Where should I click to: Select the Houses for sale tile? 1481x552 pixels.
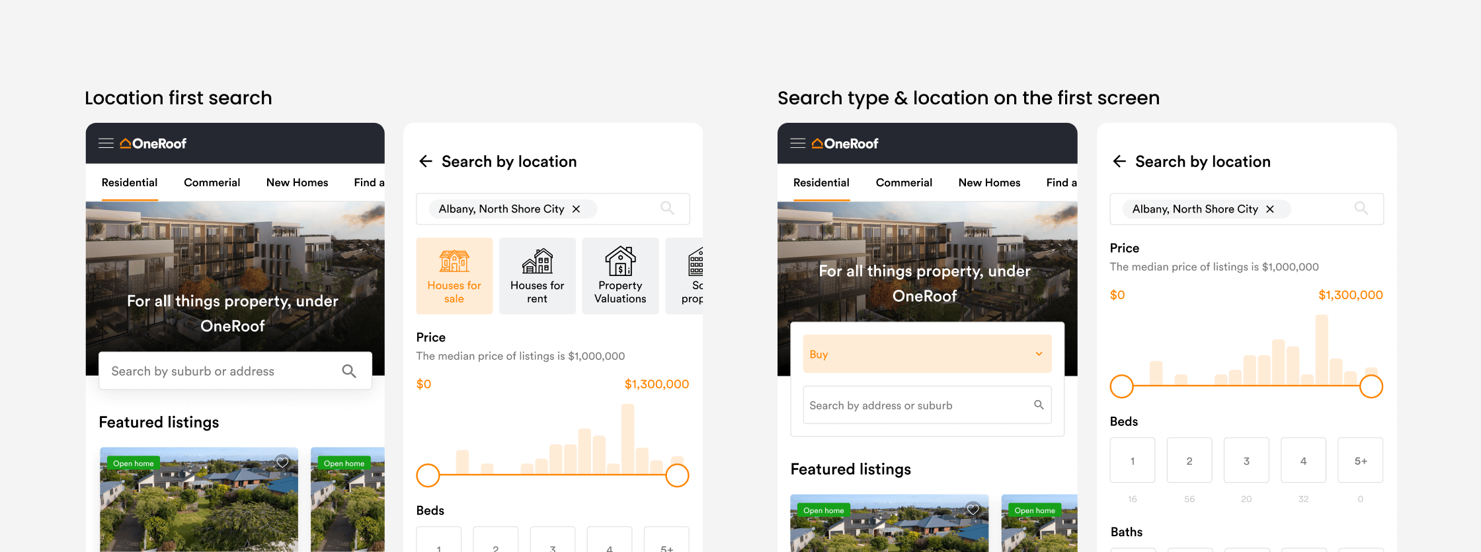click(x=454, y=276)
